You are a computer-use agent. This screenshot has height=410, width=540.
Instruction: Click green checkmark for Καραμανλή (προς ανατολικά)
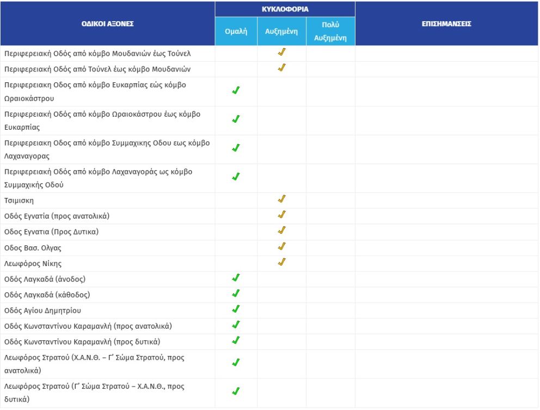tap(236, 325)
